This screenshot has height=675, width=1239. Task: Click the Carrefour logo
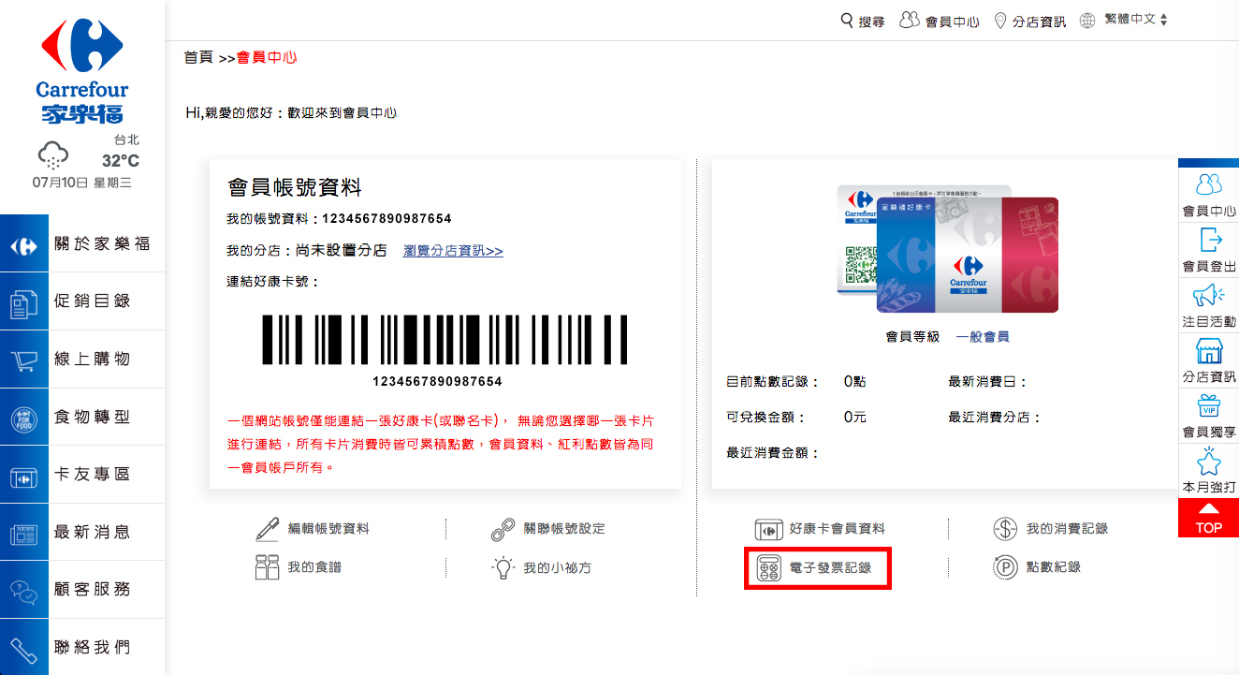pyautogui.click(x=82, y=71)
